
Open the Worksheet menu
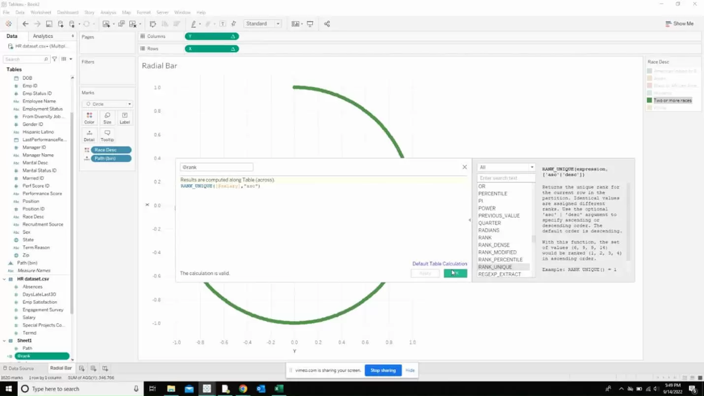(40, 12)
